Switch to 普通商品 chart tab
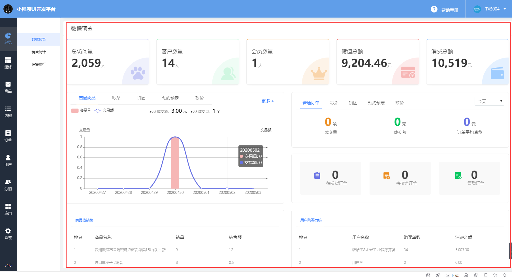Viewport: 512px width, 278px height. [x=87, y=98]
